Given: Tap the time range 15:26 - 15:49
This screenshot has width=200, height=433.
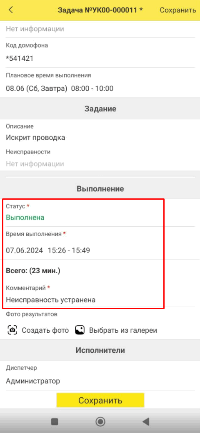Looking at the screenshot, I should pyautogui.click(x=69, y=250).
